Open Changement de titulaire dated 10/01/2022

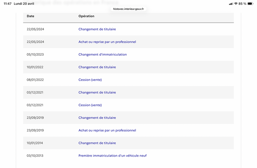97,67
